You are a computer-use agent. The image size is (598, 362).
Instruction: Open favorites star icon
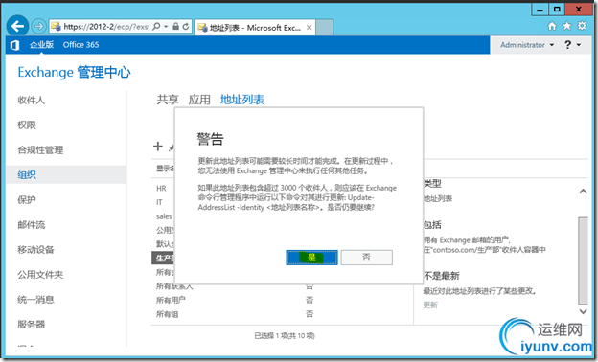(567, 26)
